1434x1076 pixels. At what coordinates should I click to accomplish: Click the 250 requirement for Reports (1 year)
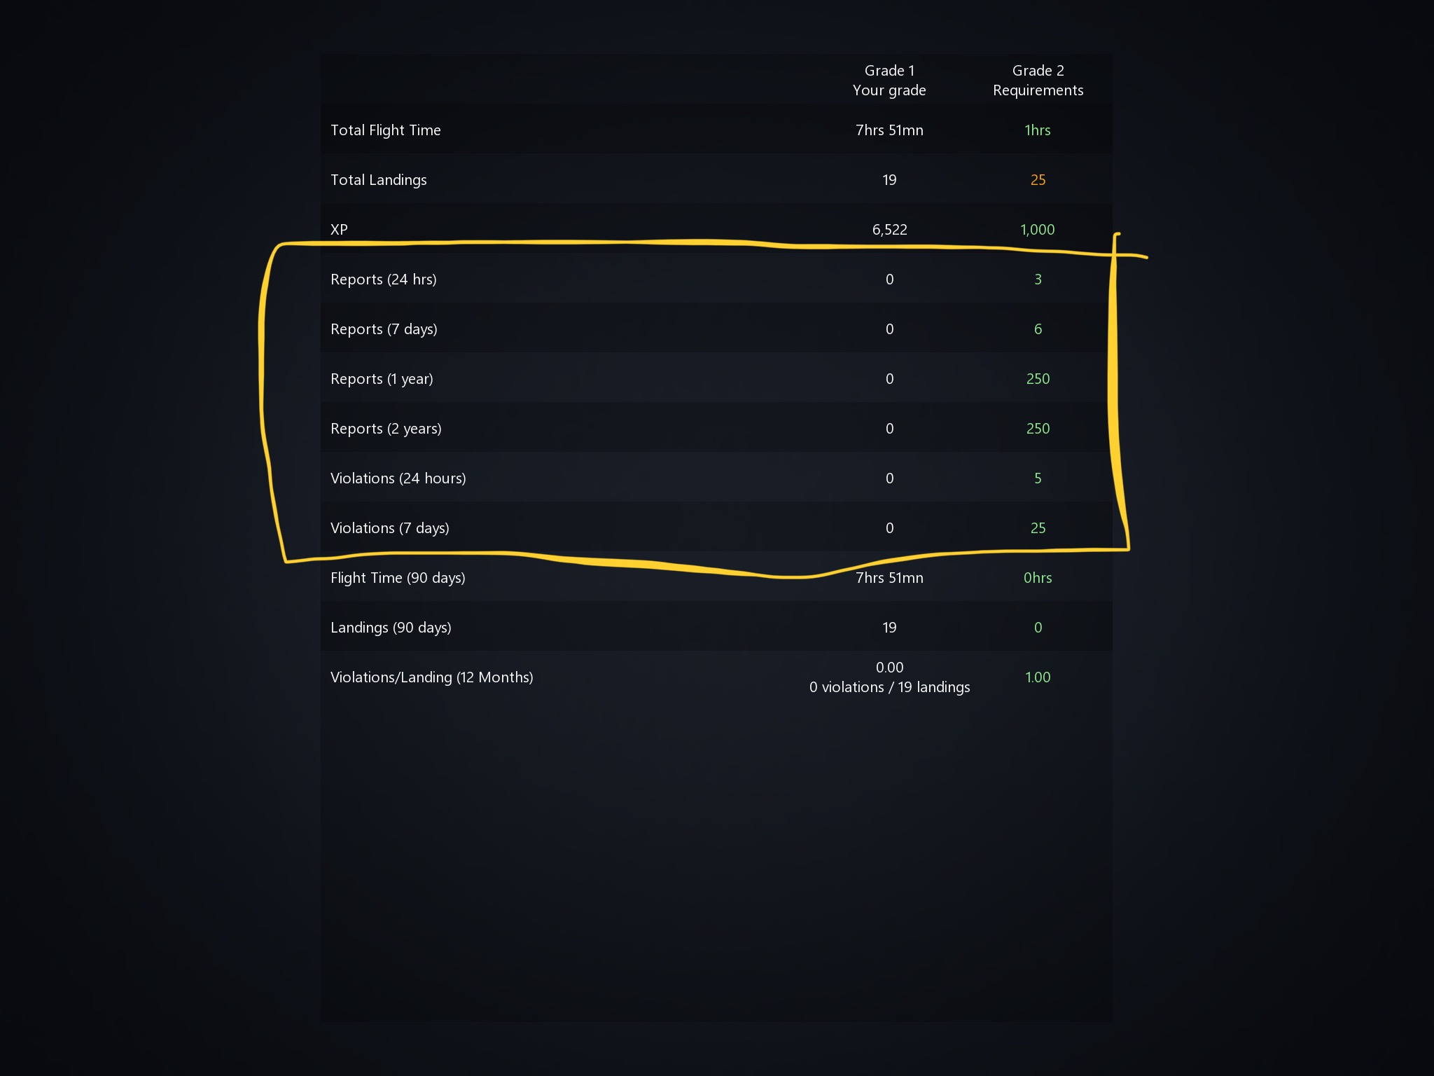coord(1038,379)
